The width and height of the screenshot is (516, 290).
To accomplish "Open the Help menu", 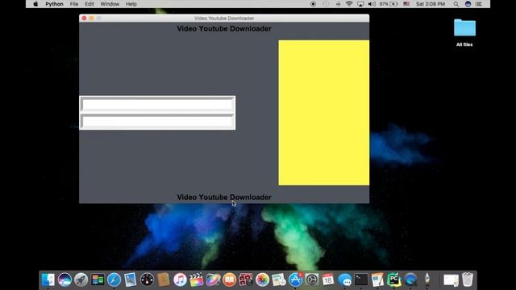I will coord(131,4).
